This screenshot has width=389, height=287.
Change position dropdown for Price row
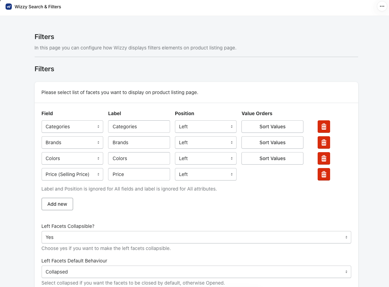point(206,174)
